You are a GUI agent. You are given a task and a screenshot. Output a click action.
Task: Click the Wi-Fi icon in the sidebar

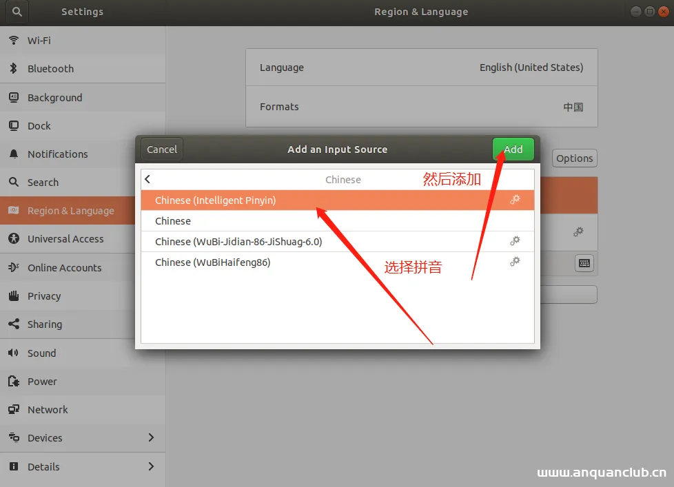tap(14, 40)
